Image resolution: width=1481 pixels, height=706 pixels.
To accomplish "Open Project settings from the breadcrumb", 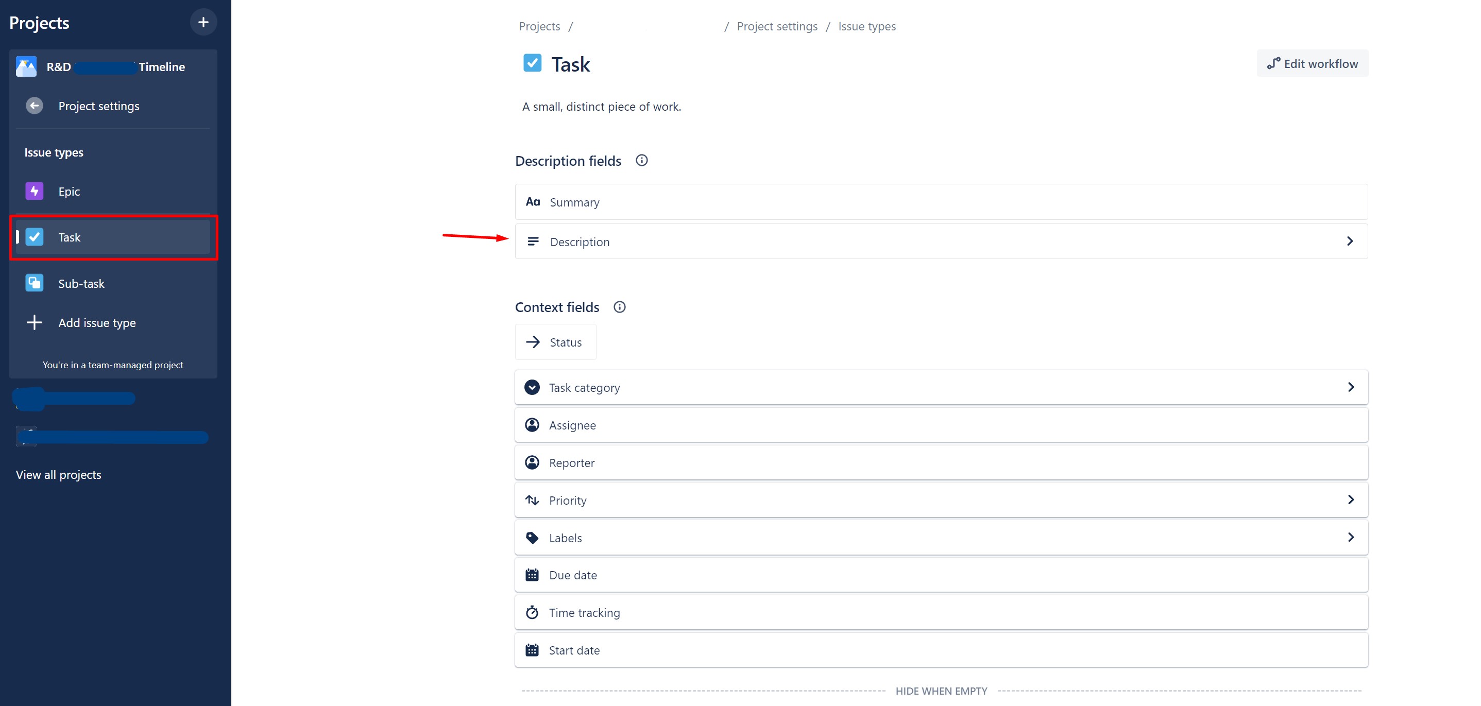I will tap(777, 26).
